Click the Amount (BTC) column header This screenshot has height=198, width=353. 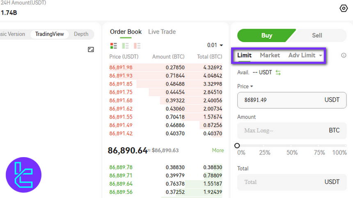[168, 57]
